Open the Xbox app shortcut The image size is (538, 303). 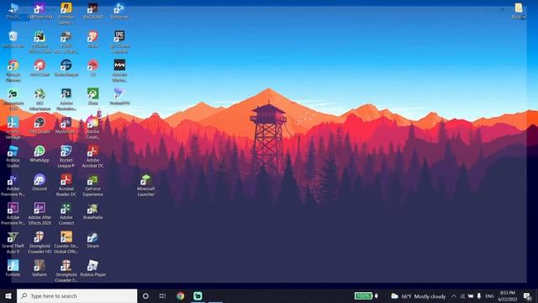(x=92, y=96)
